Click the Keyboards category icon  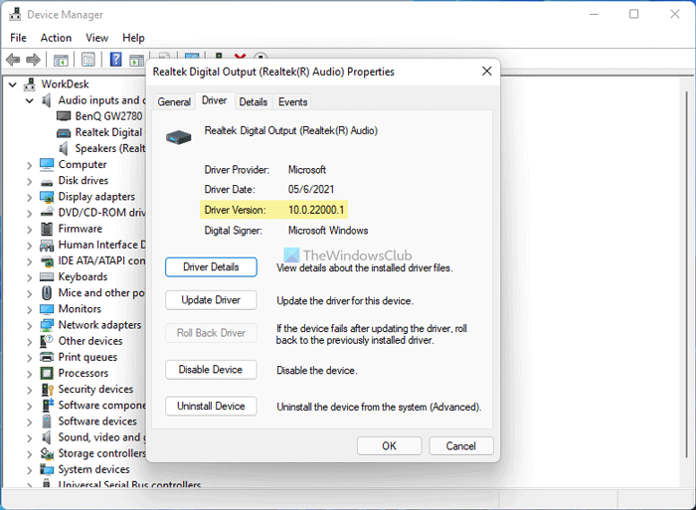(x=47, y=276)
